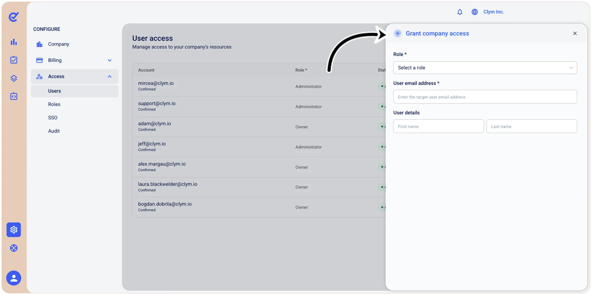Open the Clym Inc. company switcher
Screen dimensions: 592x295
point(493,12)
